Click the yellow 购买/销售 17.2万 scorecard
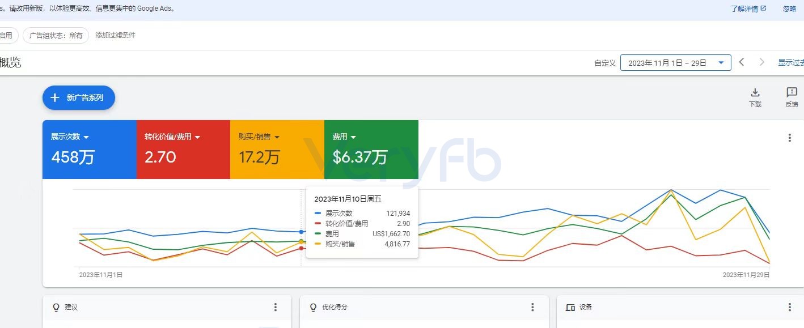The image size is (804, 328). click(x=277, y=150)
